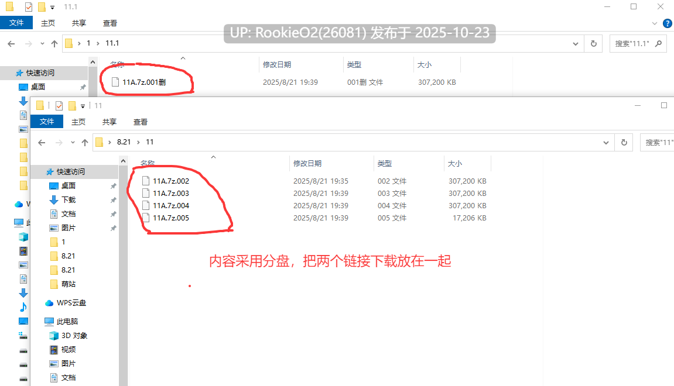Click the properties quick access icon in the 11.1 title bar
The width and height of the screenshot is (674, 386).
(28, 7)
